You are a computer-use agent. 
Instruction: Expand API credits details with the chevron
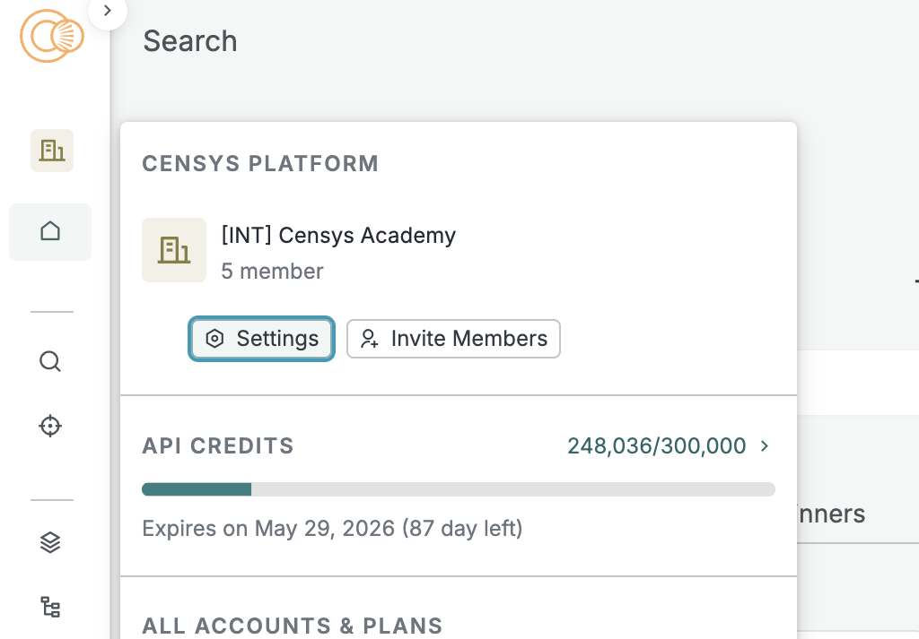click(x=765, y=445)
